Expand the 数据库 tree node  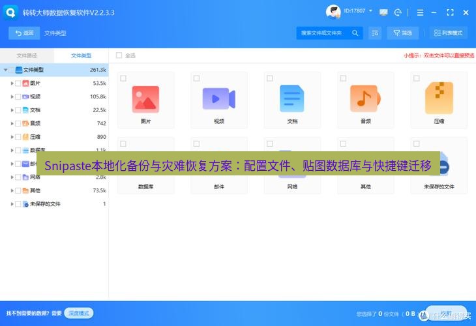[12, 150]
